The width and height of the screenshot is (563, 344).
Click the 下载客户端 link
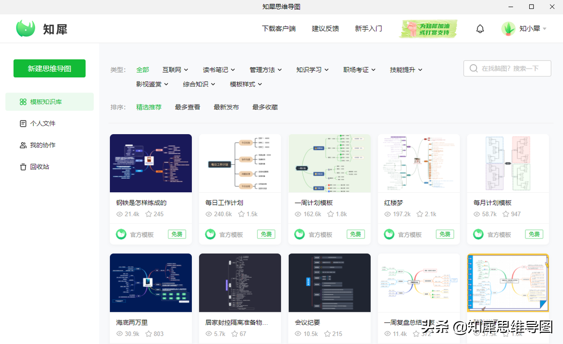[x=279, y=29]
